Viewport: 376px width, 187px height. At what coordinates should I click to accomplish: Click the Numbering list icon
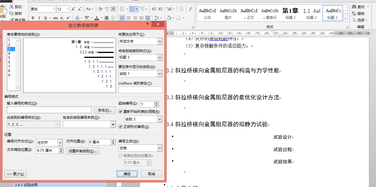click(132, 9)
